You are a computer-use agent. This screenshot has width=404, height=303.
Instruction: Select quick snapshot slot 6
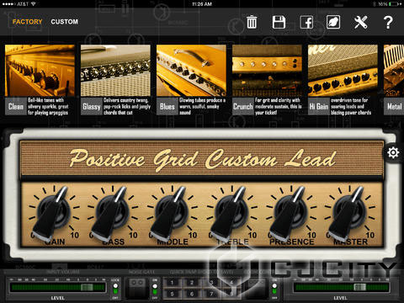(192, 294)
